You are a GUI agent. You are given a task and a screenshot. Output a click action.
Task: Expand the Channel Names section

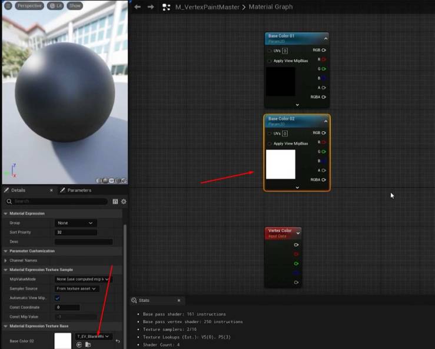tap(5, 261)
